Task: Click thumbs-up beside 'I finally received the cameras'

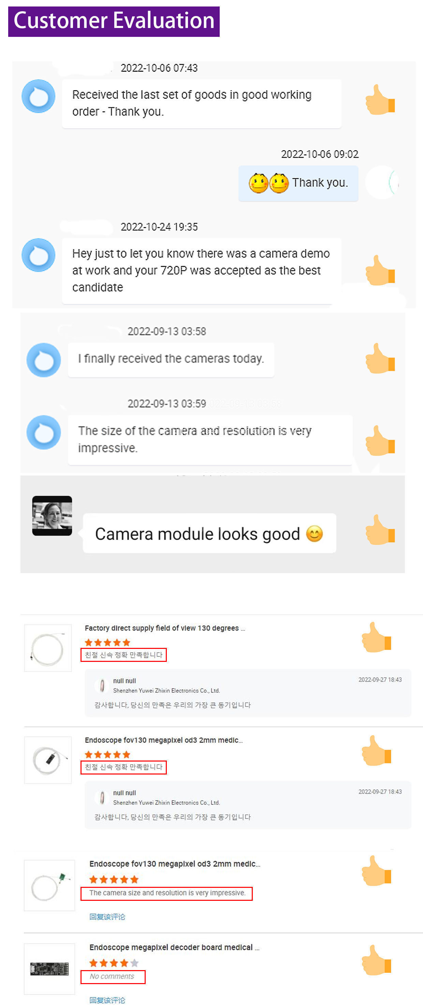Action: coord(380,358)
